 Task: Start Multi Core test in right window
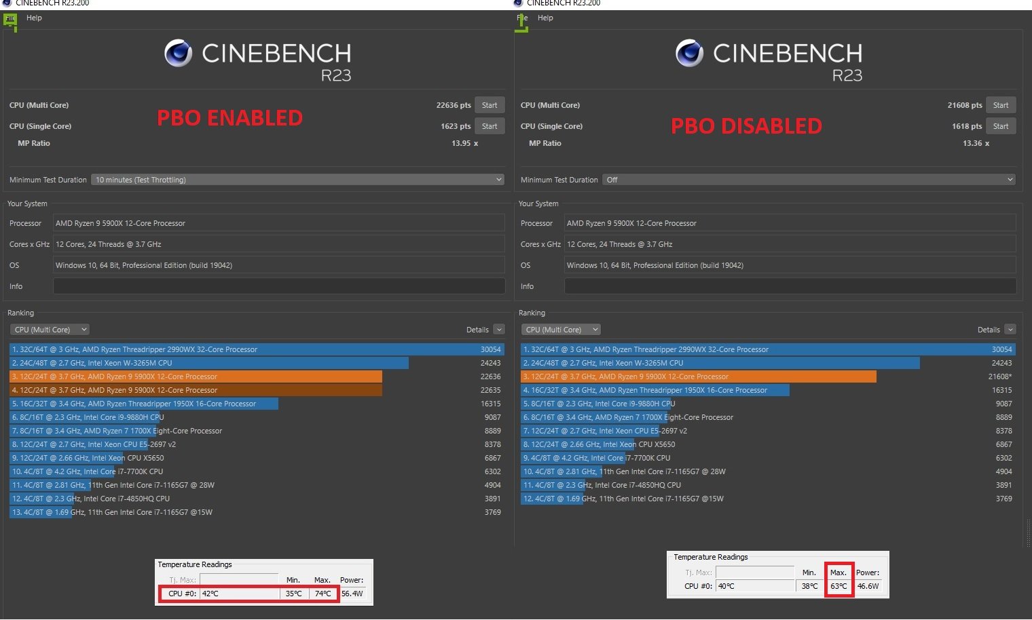point(1001,105)
